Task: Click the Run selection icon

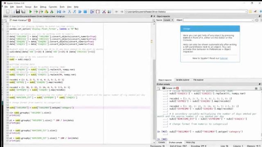Action: [46, 12]
